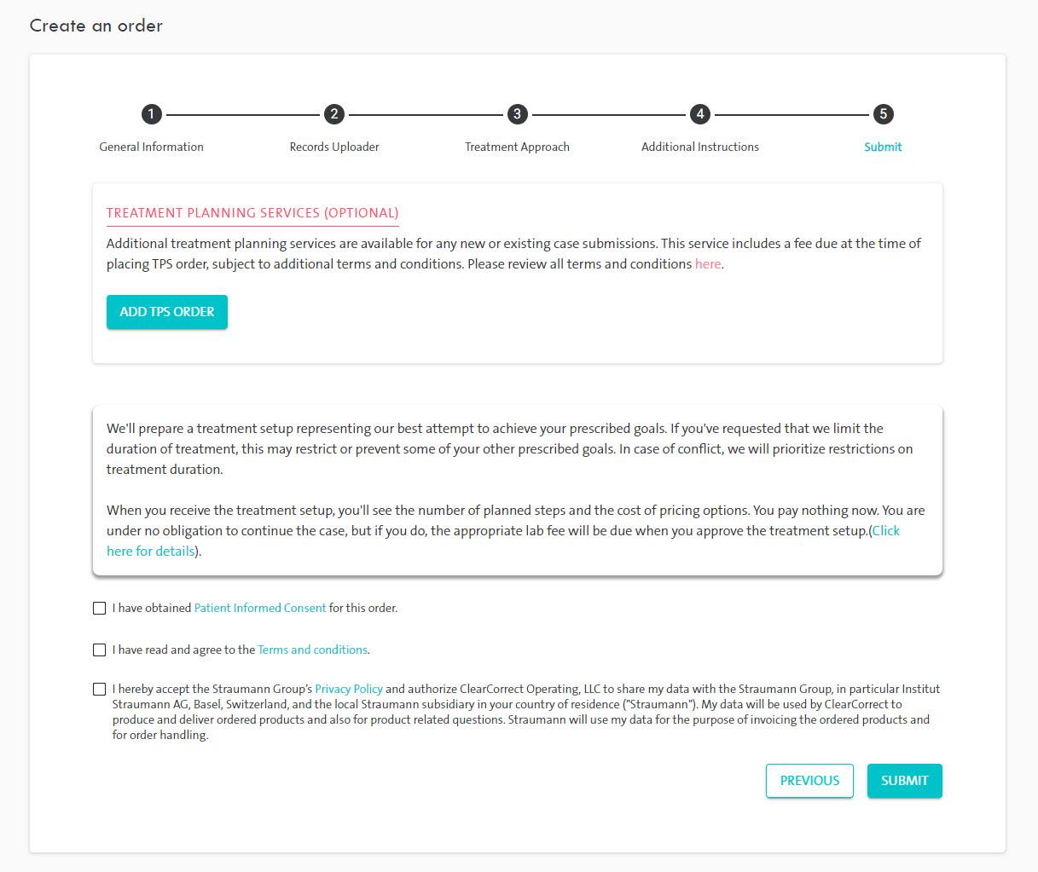Click step 3 circle icon
The image size is (1038, 872).
[517, 114]
